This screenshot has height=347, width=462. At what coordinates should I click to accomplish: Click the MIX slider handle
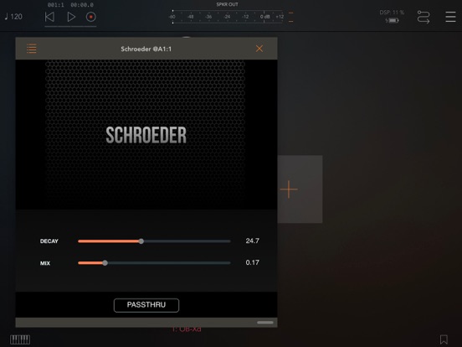tap(105, 263)
